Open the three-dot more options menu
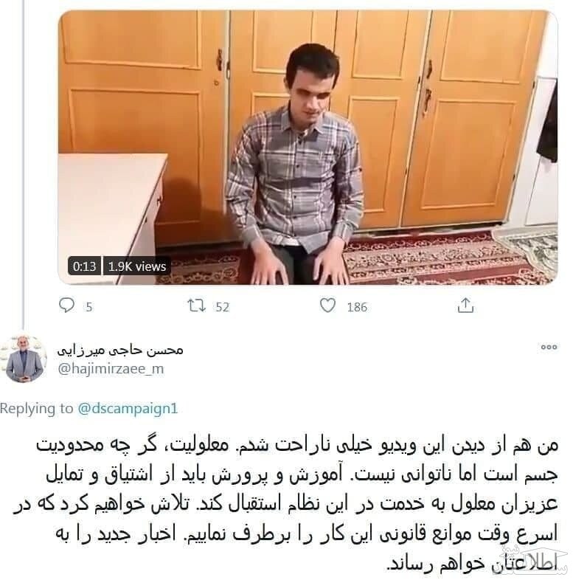The width and height of the screenshot is (573, 580). coord(549,347)
